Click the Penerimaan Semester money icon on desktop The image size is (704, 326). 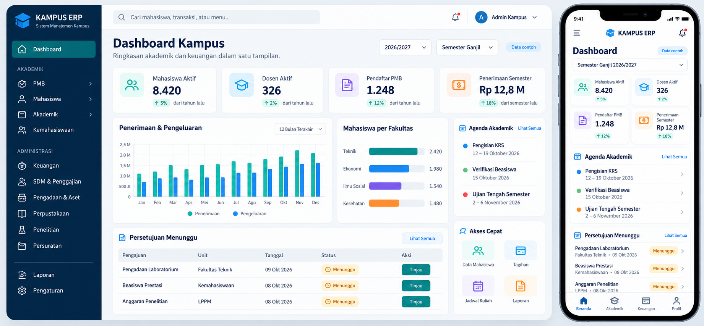459,85
